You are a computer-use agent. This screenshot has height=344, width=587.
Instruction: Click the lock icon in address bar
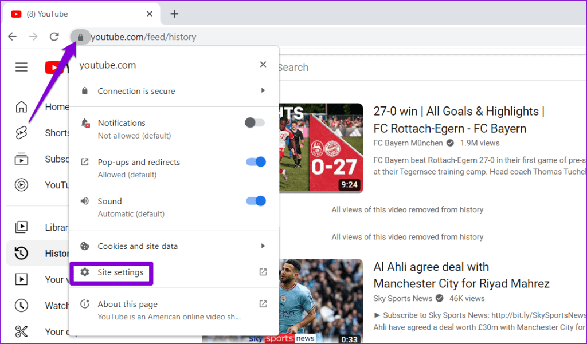point(80,37)
